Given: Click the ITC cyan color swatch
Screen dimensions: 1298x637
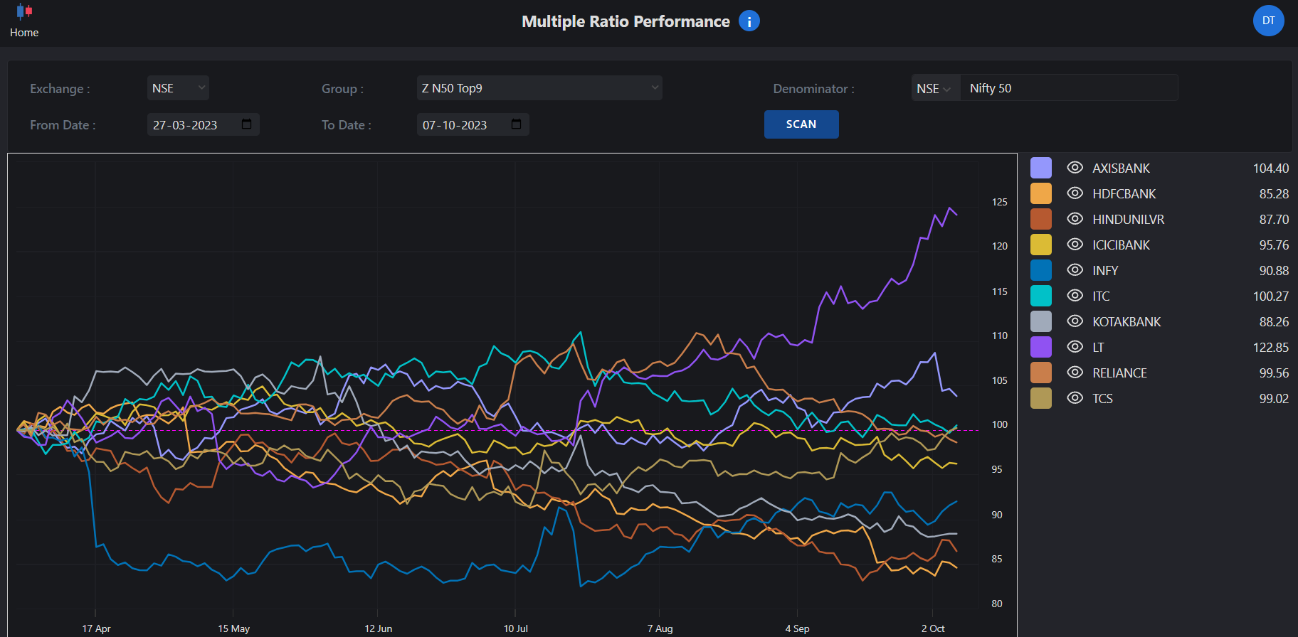Looking at the screenshot, I should pos(1040,296).
